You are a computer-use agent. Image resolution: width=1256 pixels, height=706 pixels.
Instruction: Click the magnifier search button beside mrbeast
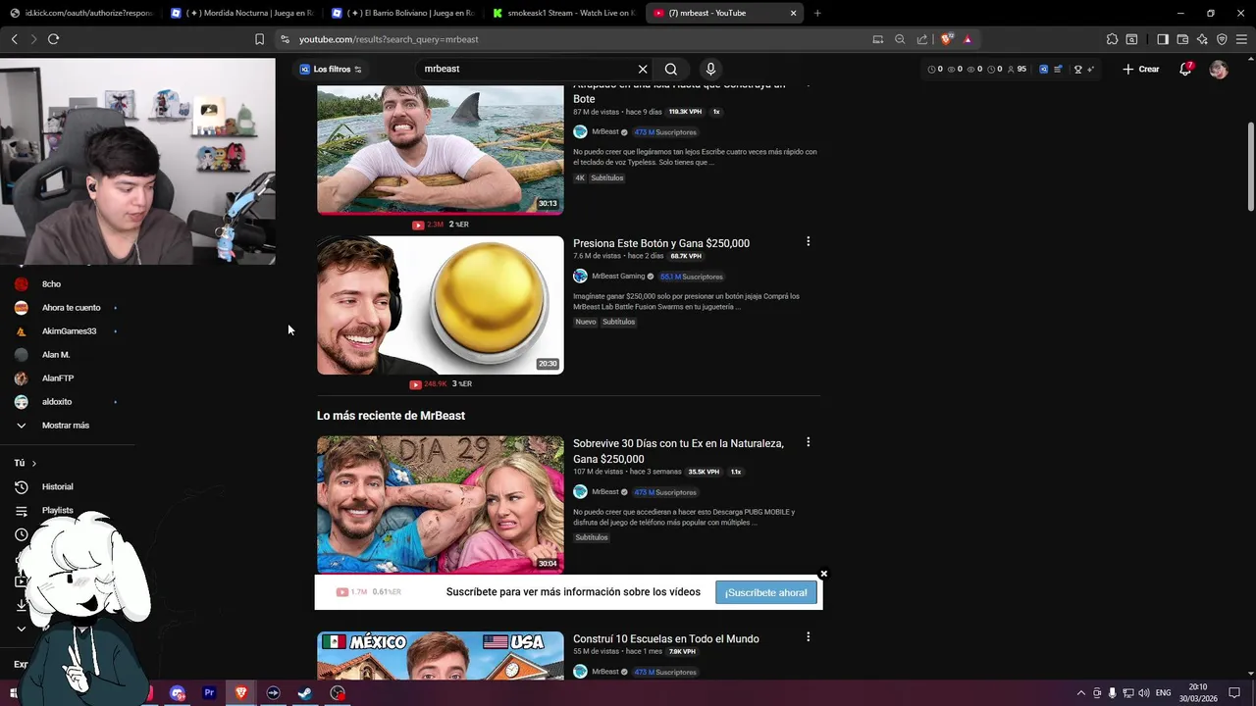(x=671, y=70)
